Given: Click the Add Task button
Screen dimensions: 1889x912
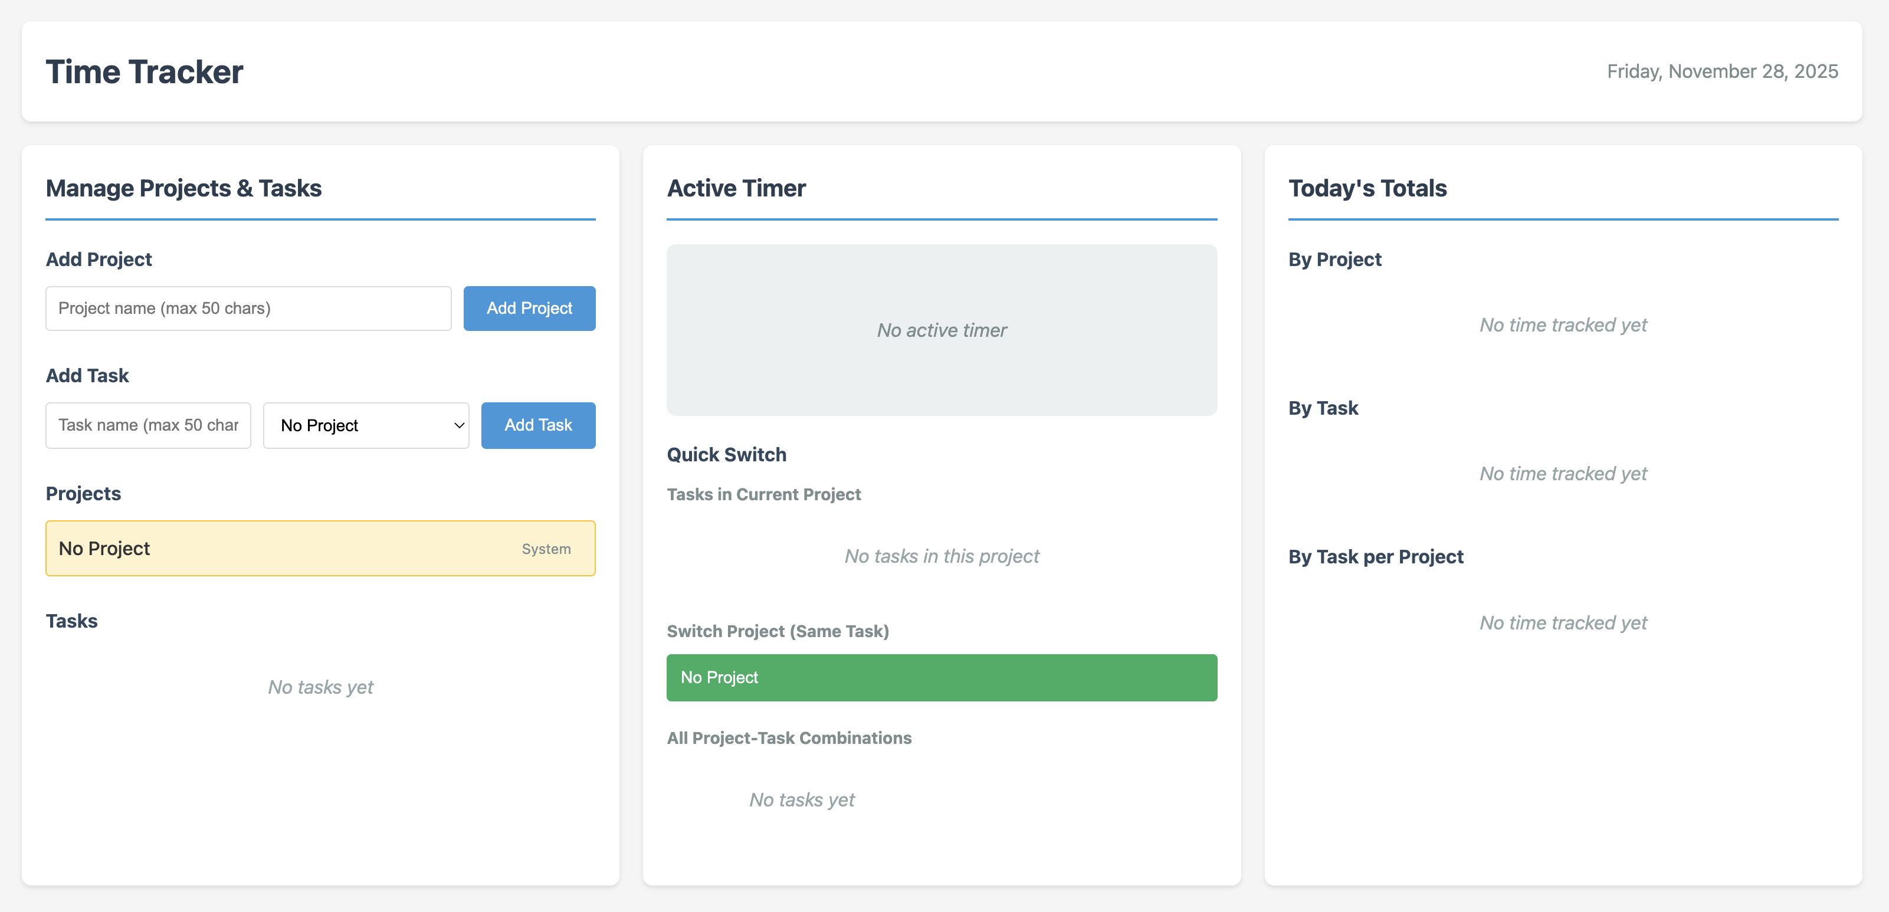Looking at the screenshot, I should tap(537, 425).
